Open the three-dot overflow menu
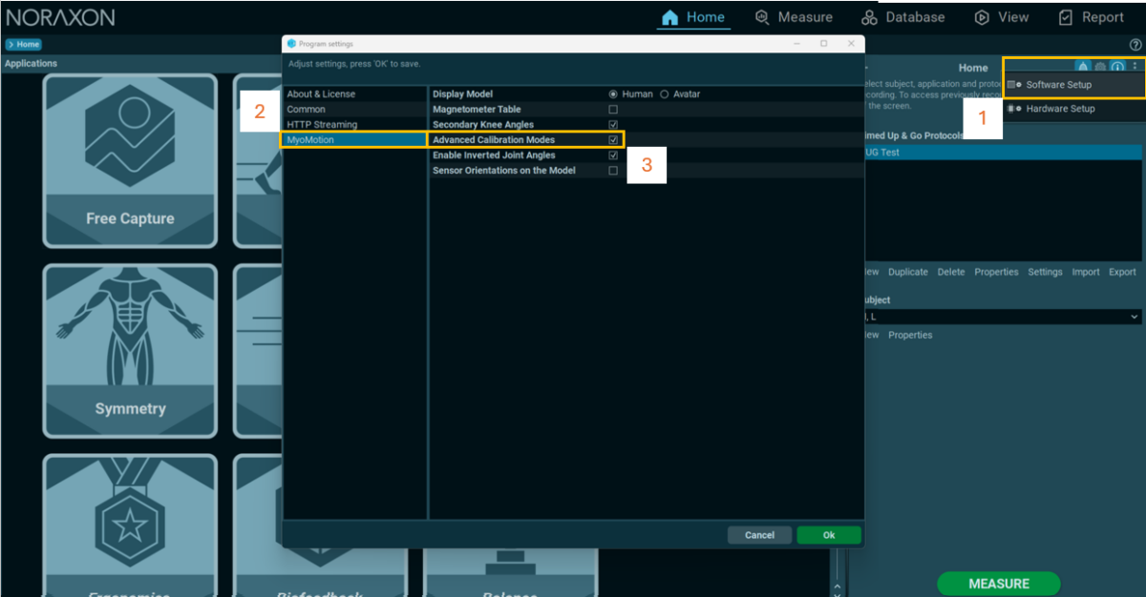This screenshot has width=1146, height=597. point(1135,66)
